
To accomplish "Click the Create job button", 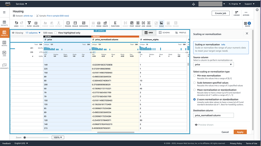I will click(221, 13).
